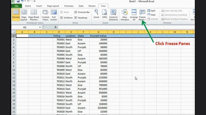
Task: Click State cell in policy 703003 row
Action: pyautogui.click(x=83, y=47)
